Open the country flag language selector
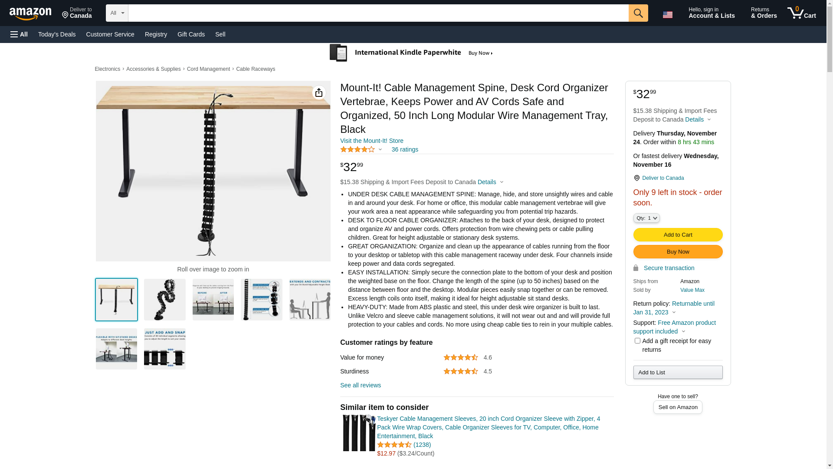The image size is (833, 469). (667, 15)
